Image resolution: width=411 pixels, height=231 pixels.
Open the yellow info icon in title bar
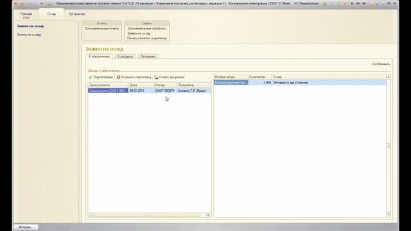(x=372, y=4)
